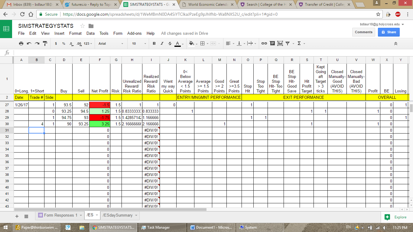The image size is (413, 232).
Task: Undo the last action
Action: 29,43
